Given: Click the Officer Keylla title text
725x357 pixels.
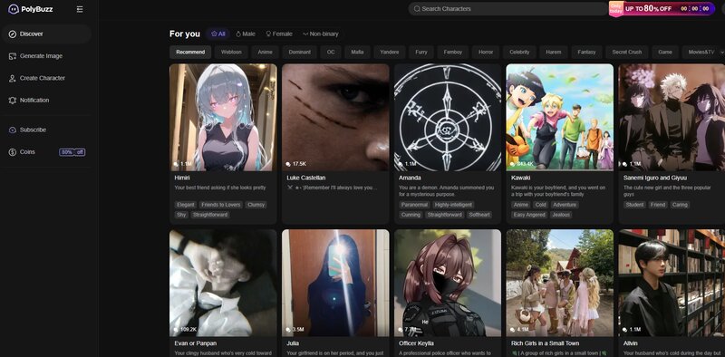Looking at the screenshot, I should 417,343.
